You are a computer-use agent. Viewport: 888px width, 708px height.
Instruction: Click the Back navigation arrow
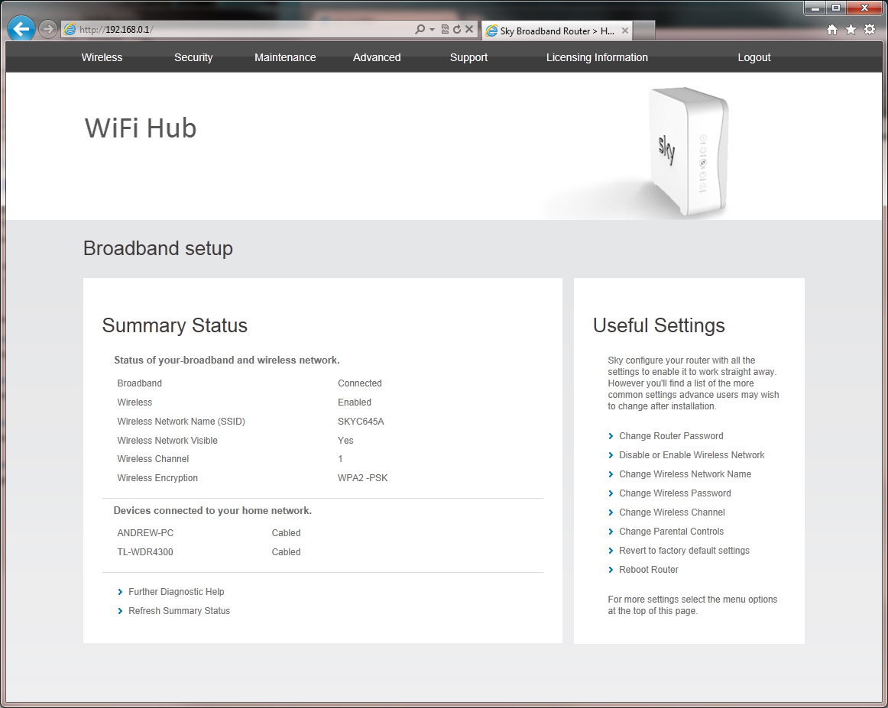coord(21,28)
